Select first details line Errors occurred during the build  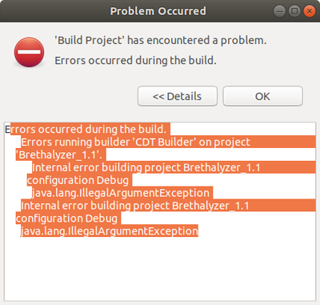(x=86, y=130)
